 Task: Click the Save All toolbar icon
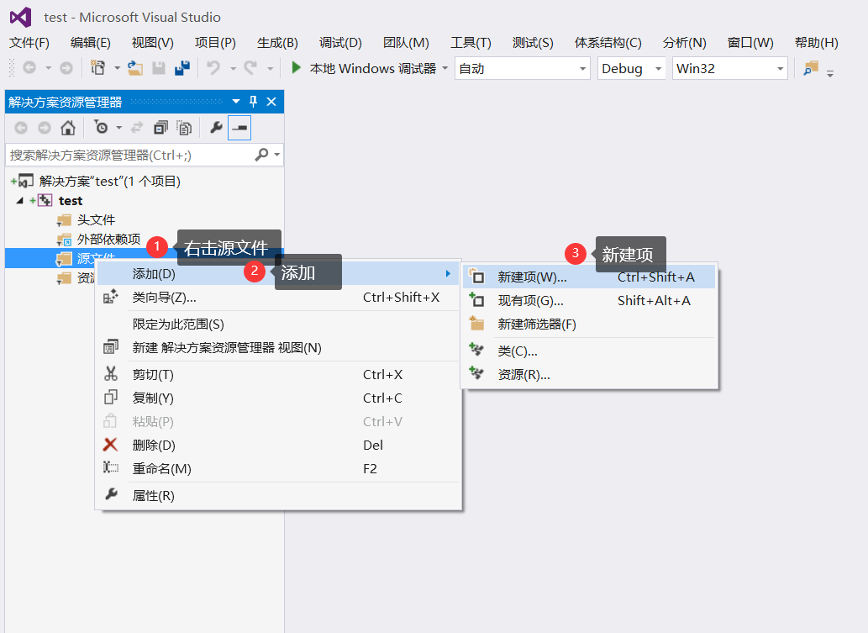click(182, 68)
